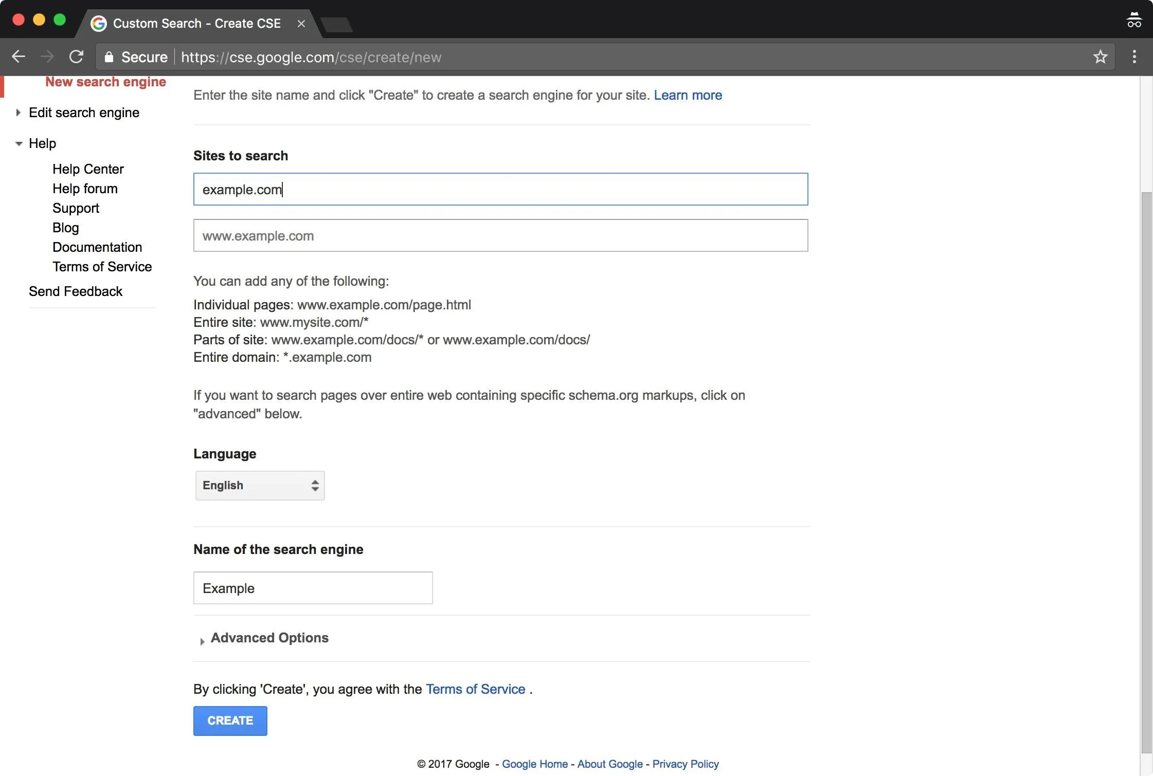
Task: Open the About Google footer link
Action: [x=610, y=764]
